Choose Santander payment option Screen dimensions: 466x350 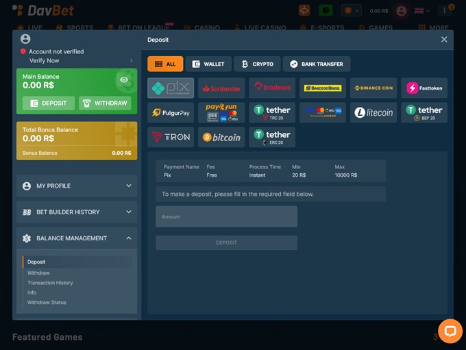pyautogui.click(x=221, y=88)
